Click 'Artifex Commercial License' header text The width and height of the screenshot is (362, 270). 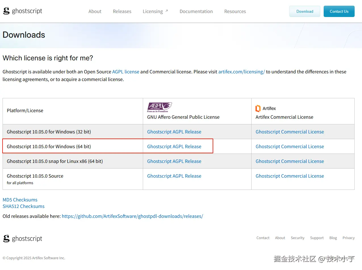pos(284,117)
